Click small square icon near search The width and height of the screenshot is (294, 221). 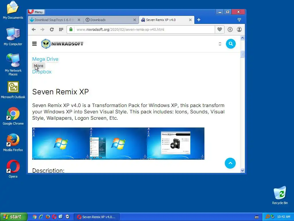tap(220, 44)
